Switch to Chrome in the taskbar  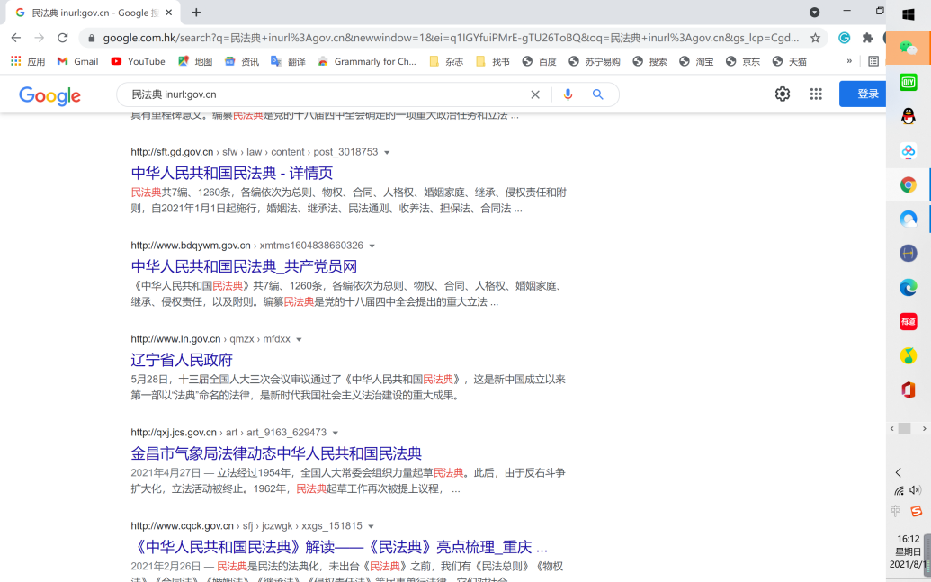tap(908, 184)
